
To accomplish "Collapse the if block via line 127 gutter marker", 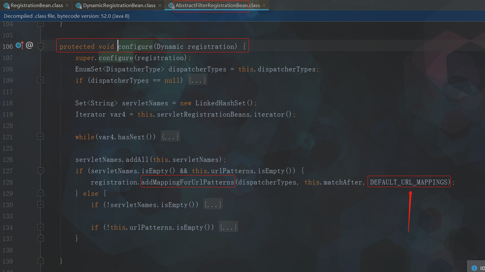I will [x=41, y=171].
